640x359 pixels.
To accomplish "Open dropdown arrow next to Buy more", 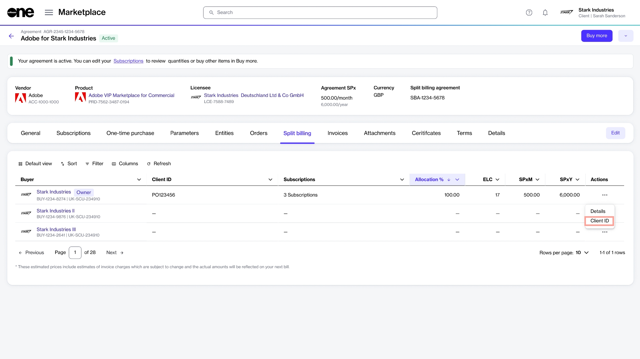I will point(625,36).
